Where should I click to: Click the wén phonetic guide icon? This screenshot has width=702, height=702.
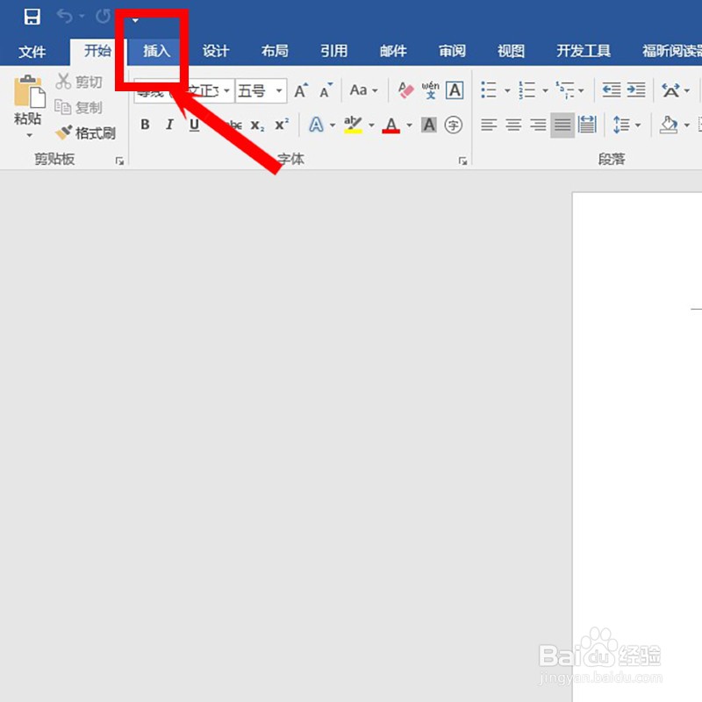pyautogui.click(x=430, y=90)
